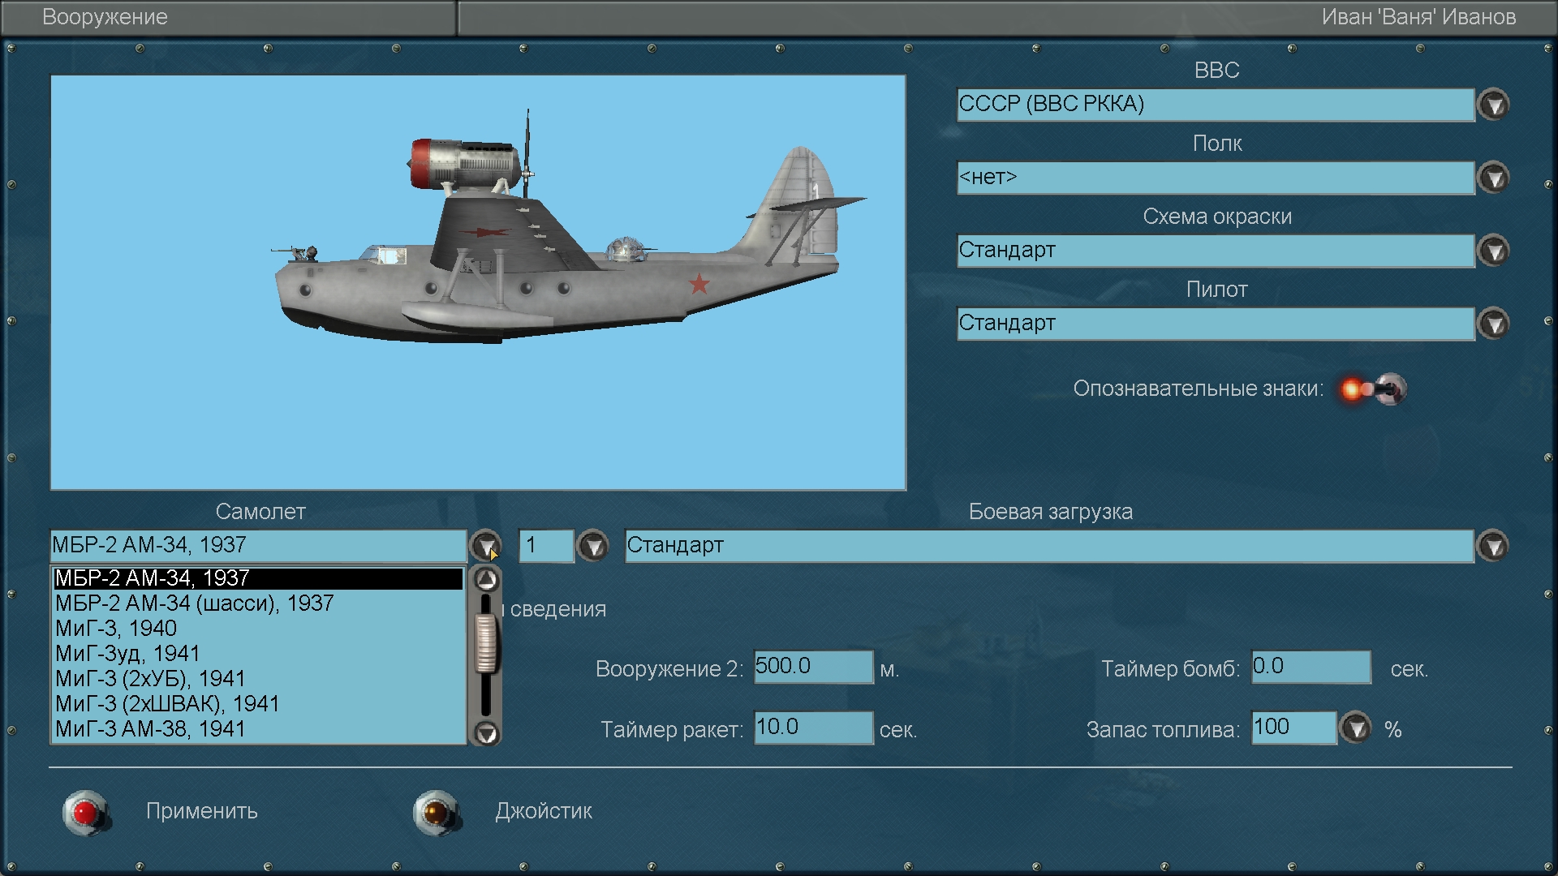The height and width of the screenshot is (876, 1558).
Task: Select МБР-2 АМ-34 (шасси), 1937 entry
Action: [x=195, y=603]
